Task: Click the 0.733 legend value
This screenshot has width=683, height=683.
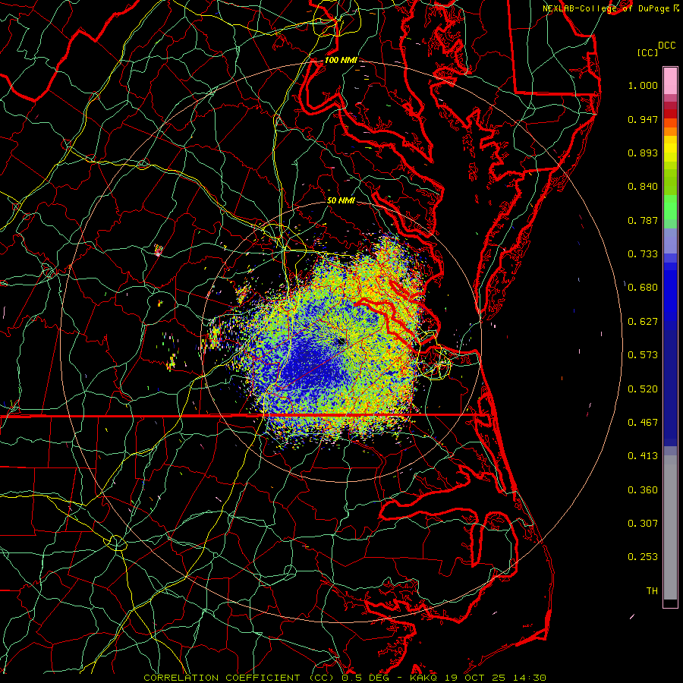Action: point(643,254)
